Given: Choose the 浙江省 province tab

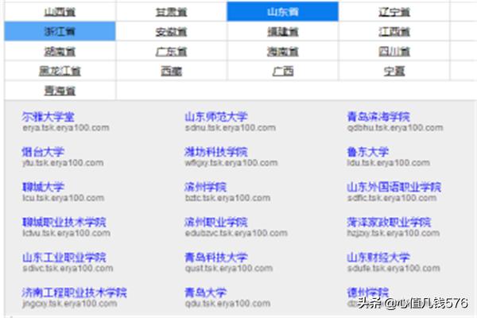Looking at the screenshot, I should tap(60, 31).
